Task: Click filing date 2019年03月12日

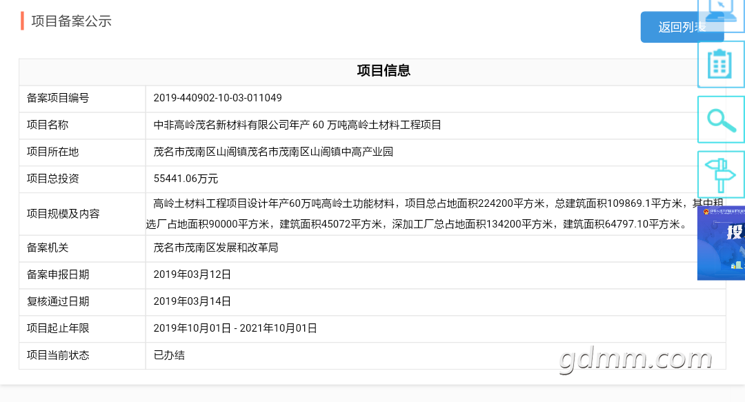Action: pyautogui.click(x=192, y=274)
